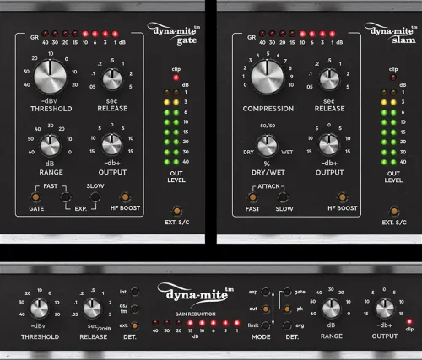This screenshot has height=360, width=422.
Task: Click the gate plugin GR 40 dB LED
Action: tap(45, 34)
